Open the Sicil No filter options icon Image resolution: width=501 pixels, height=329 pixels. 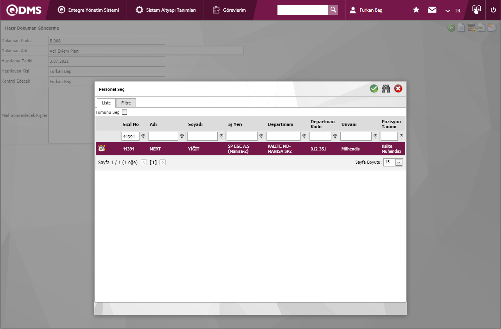click(143, 136)
